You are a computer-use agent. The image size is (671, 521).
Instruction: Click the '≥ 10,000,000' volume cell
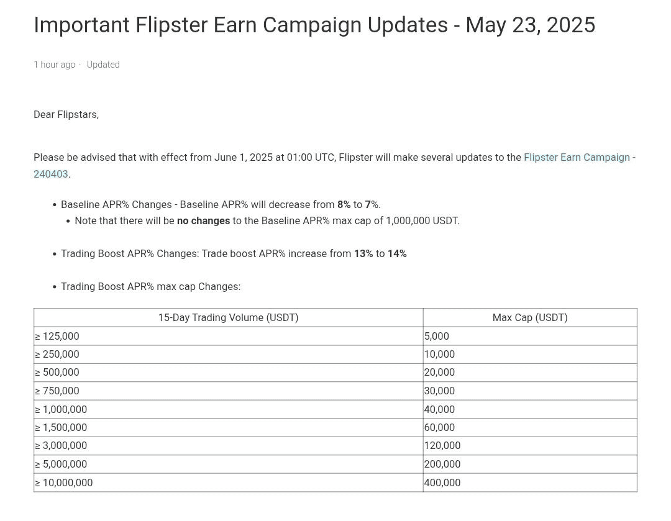point(229,482)
